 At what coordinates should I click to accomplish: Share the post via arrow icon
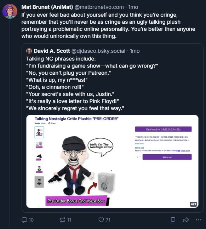186,220
